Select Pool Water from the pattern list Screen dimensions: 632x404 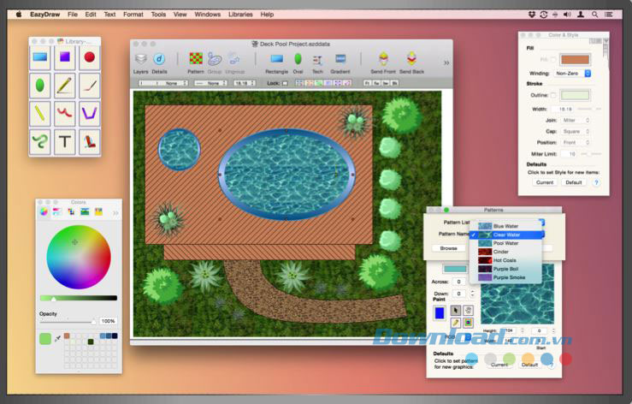(505, 243)
